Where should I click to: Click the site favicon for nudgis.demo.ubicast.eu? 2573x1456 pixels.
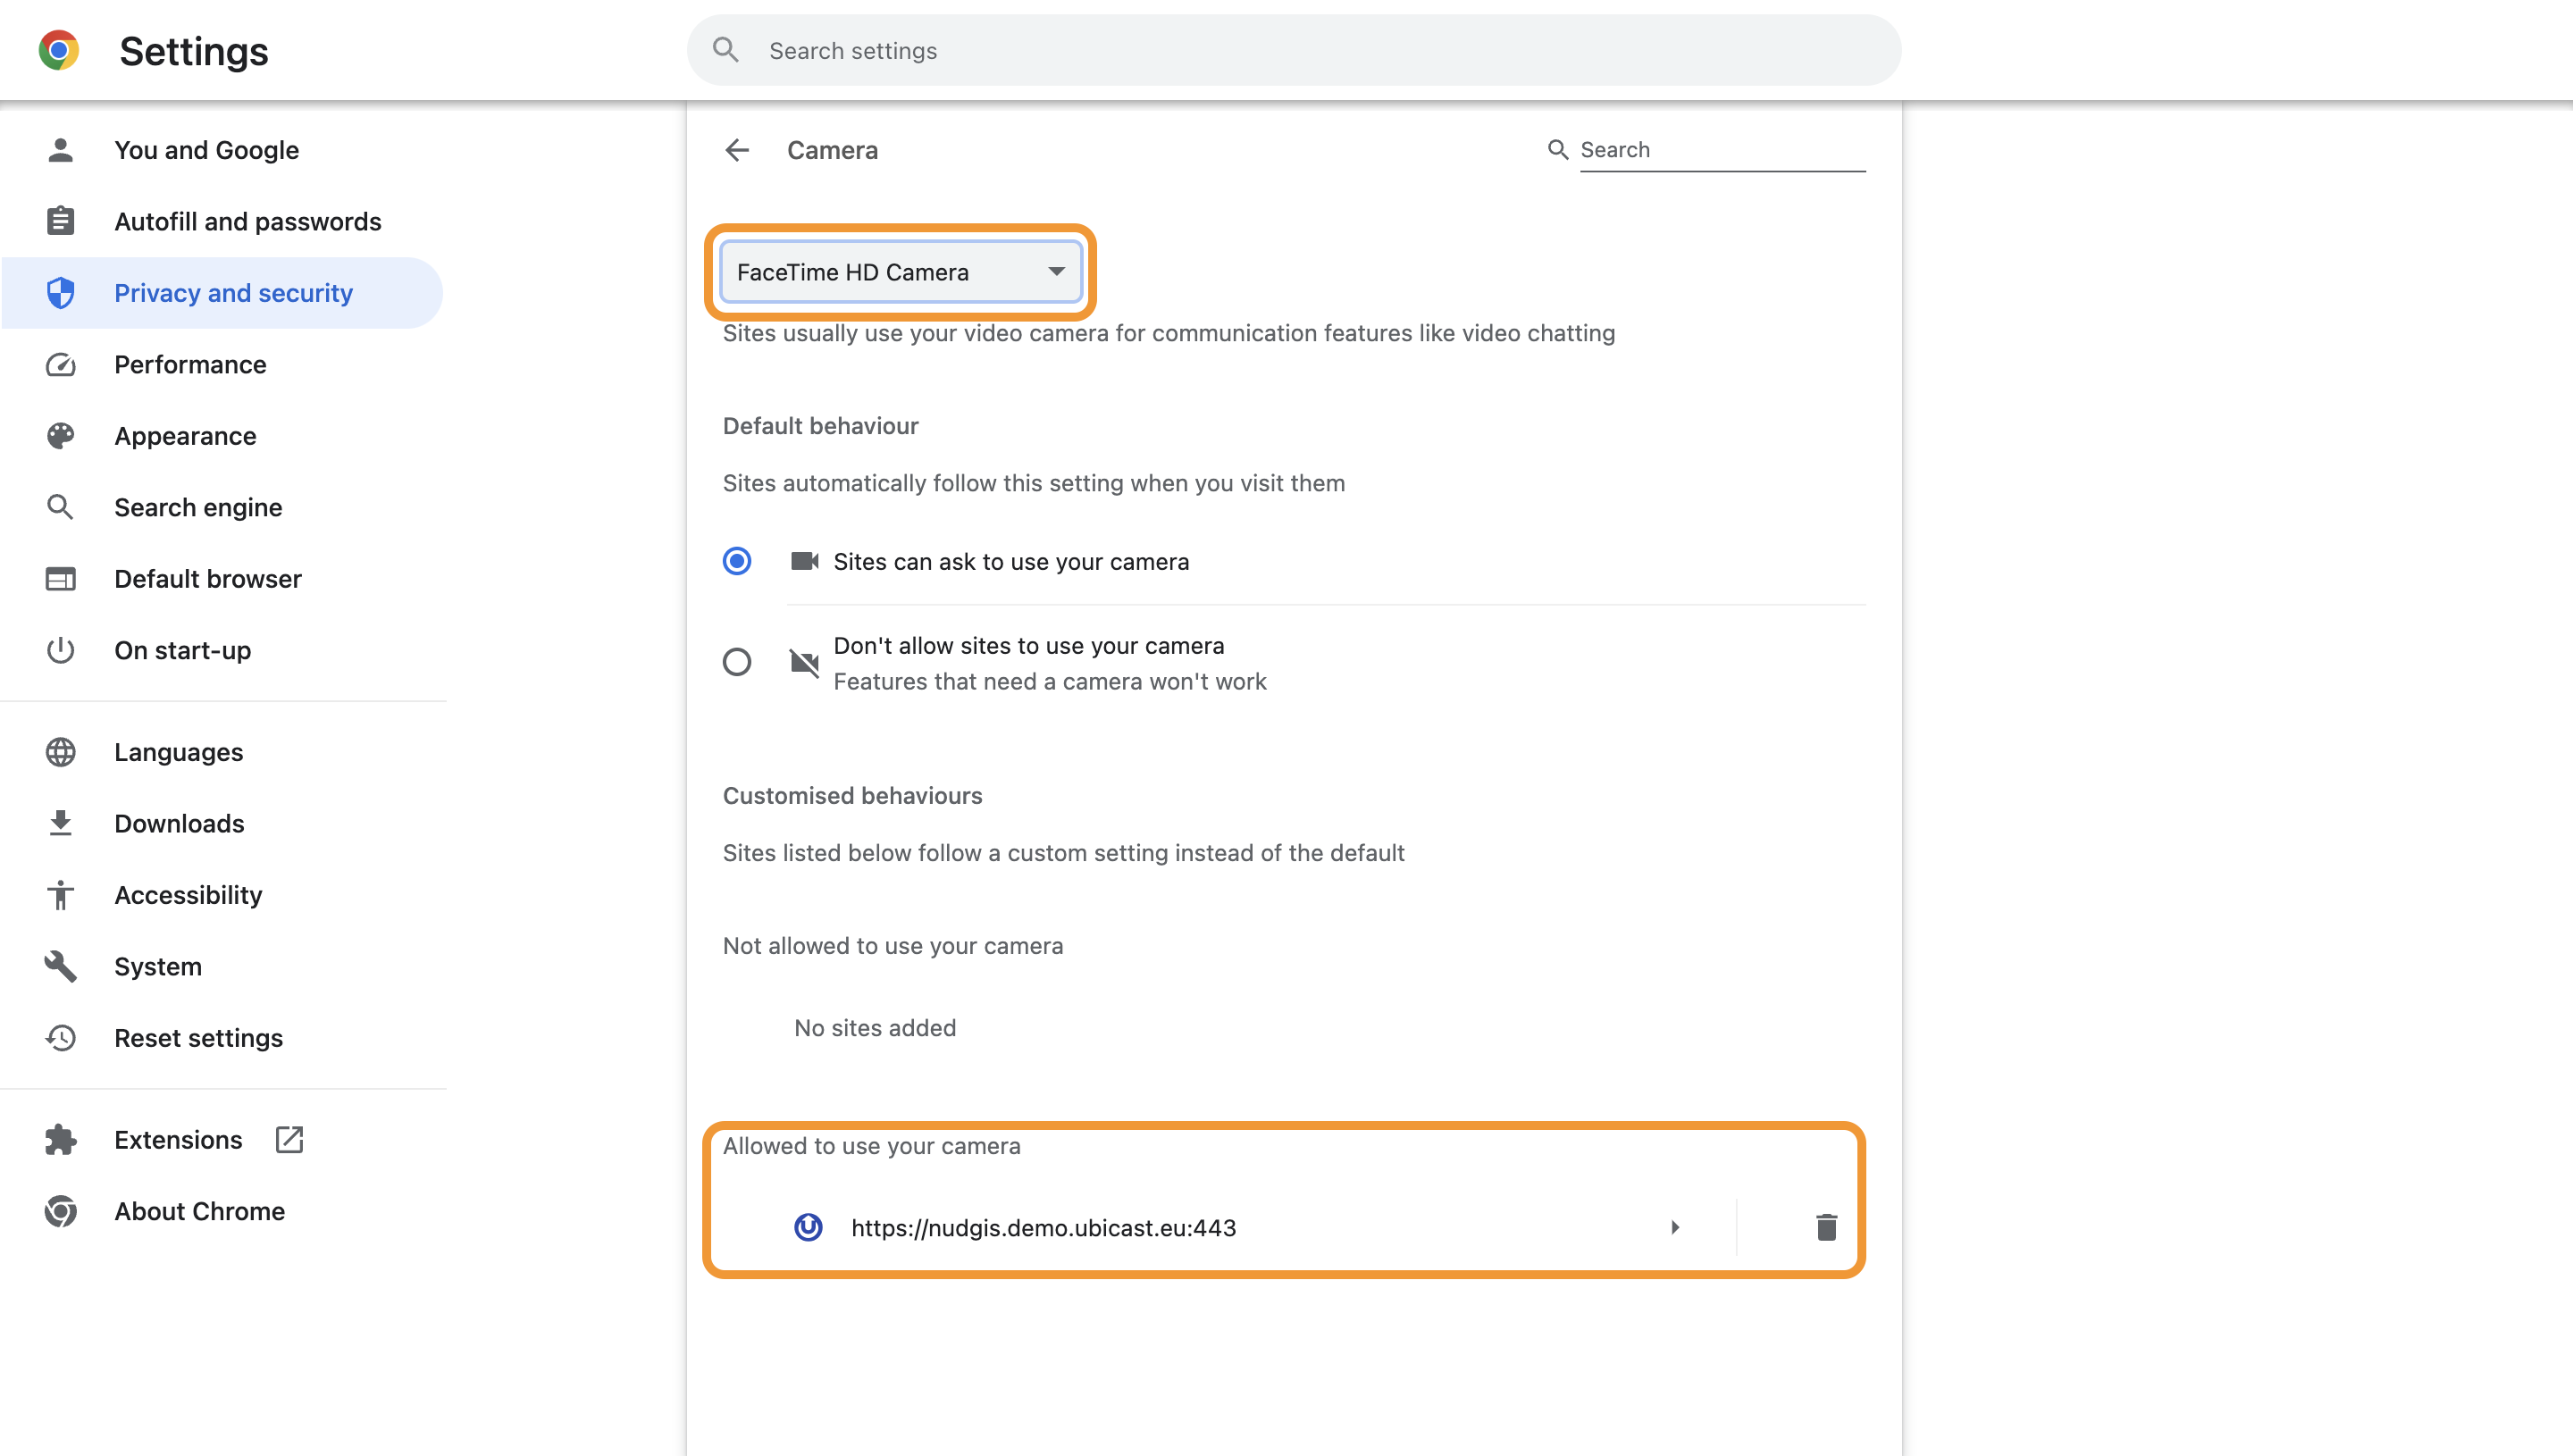(808, 1227)
